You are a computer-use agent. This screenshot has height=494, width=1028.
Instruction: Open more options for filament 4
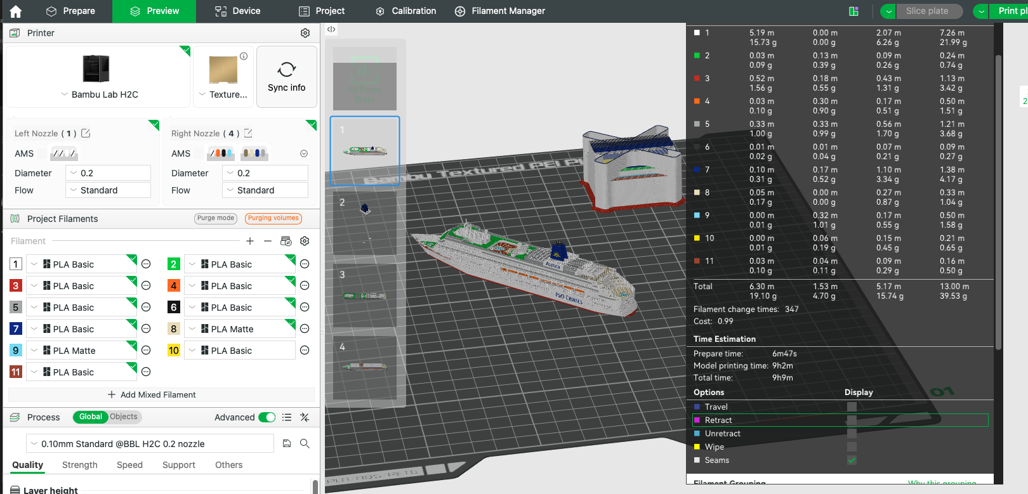pos(305,286)
